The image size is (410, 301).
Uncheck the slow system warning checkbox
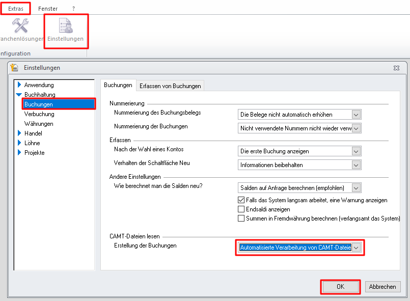pyautogui.click(x=241, y=200)
